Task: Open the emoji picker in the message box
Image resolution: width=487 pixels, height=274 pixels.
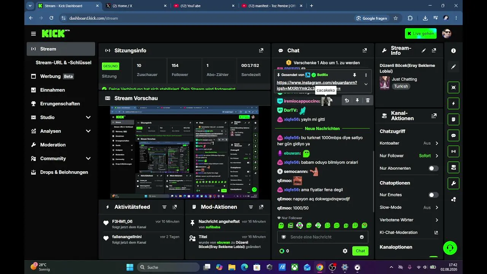Action: 361,237
